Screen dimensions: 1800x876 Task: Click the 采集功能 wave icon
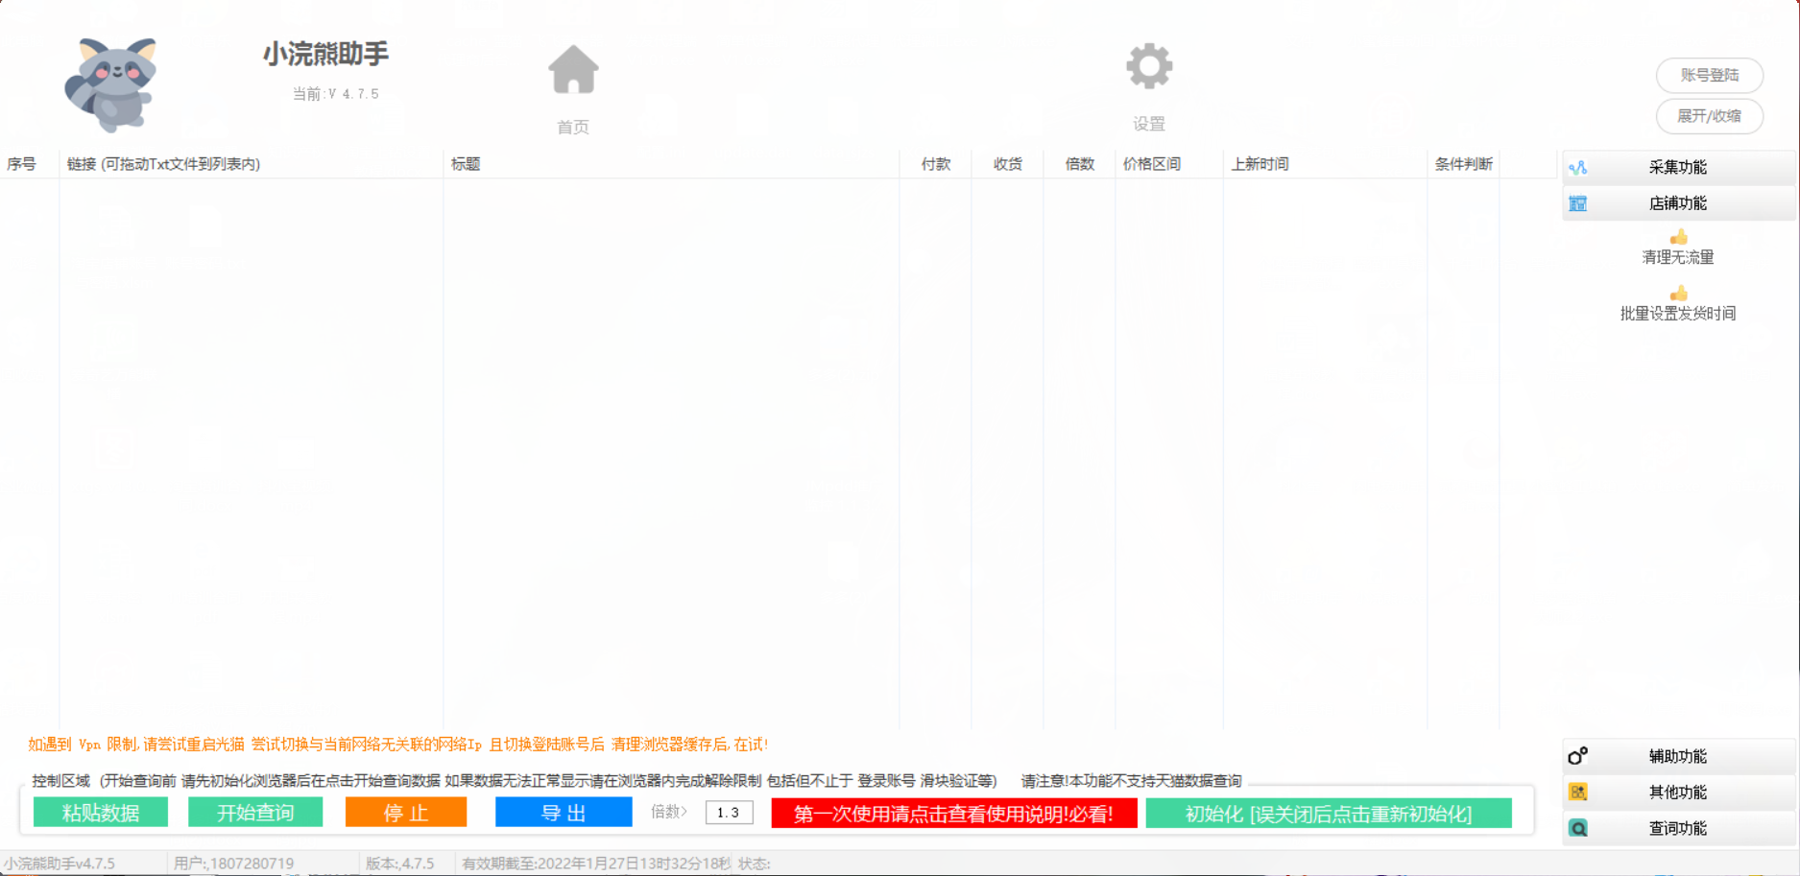point(1577,168)
